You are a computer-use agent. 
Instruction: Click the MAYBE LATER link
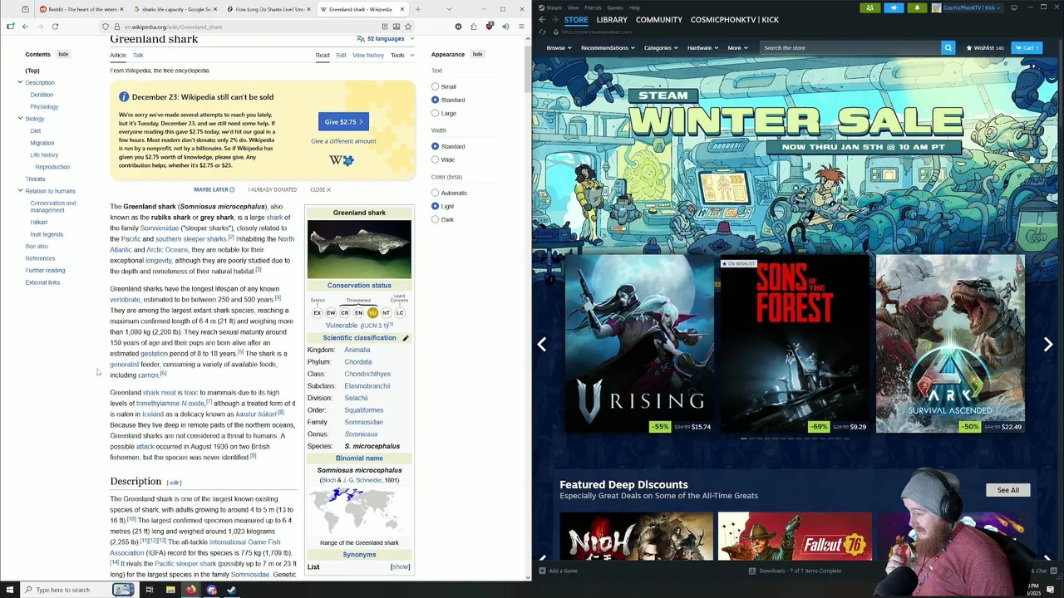(x=214, y=189)
